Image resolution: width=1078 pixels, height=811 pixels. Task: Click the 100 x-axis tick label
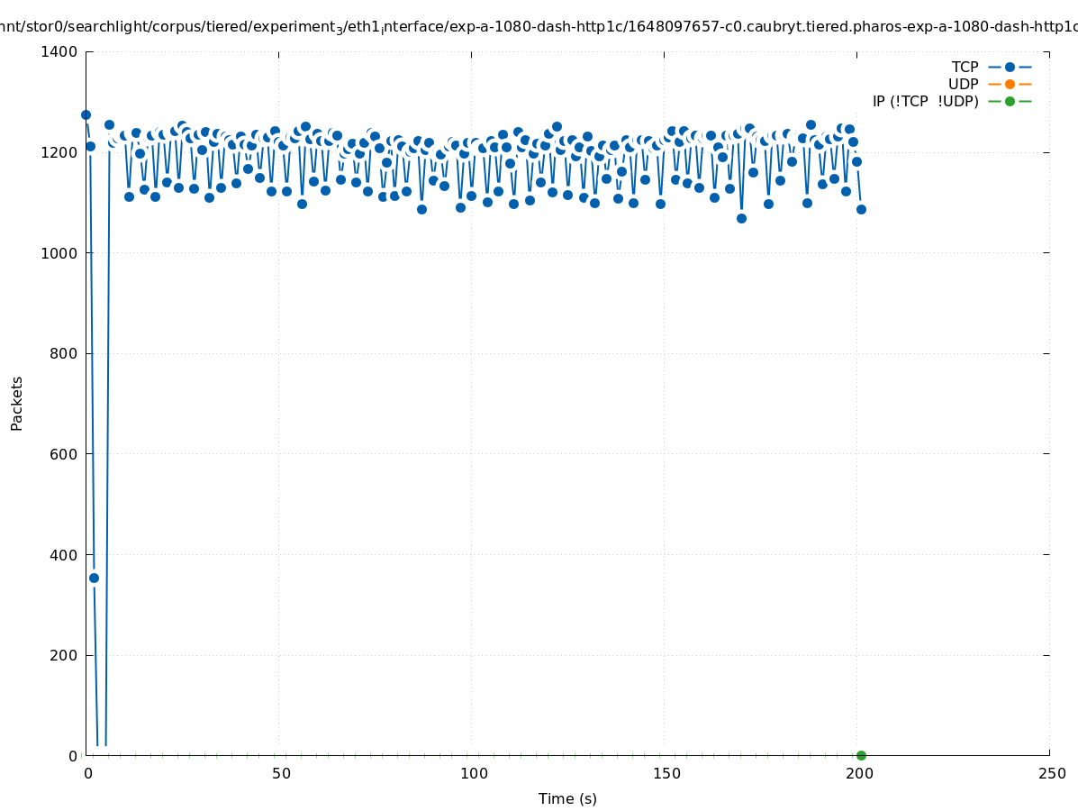click(x=473, y=774)
